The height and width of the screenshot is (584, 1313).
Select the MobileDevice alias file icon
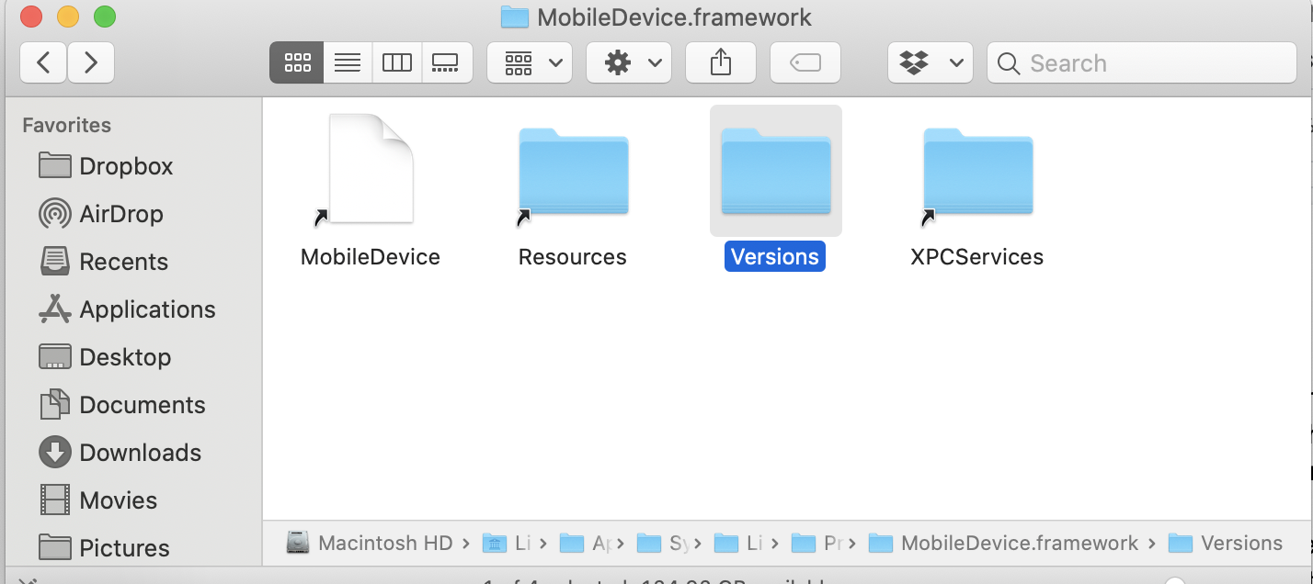(x=371, y=169)
